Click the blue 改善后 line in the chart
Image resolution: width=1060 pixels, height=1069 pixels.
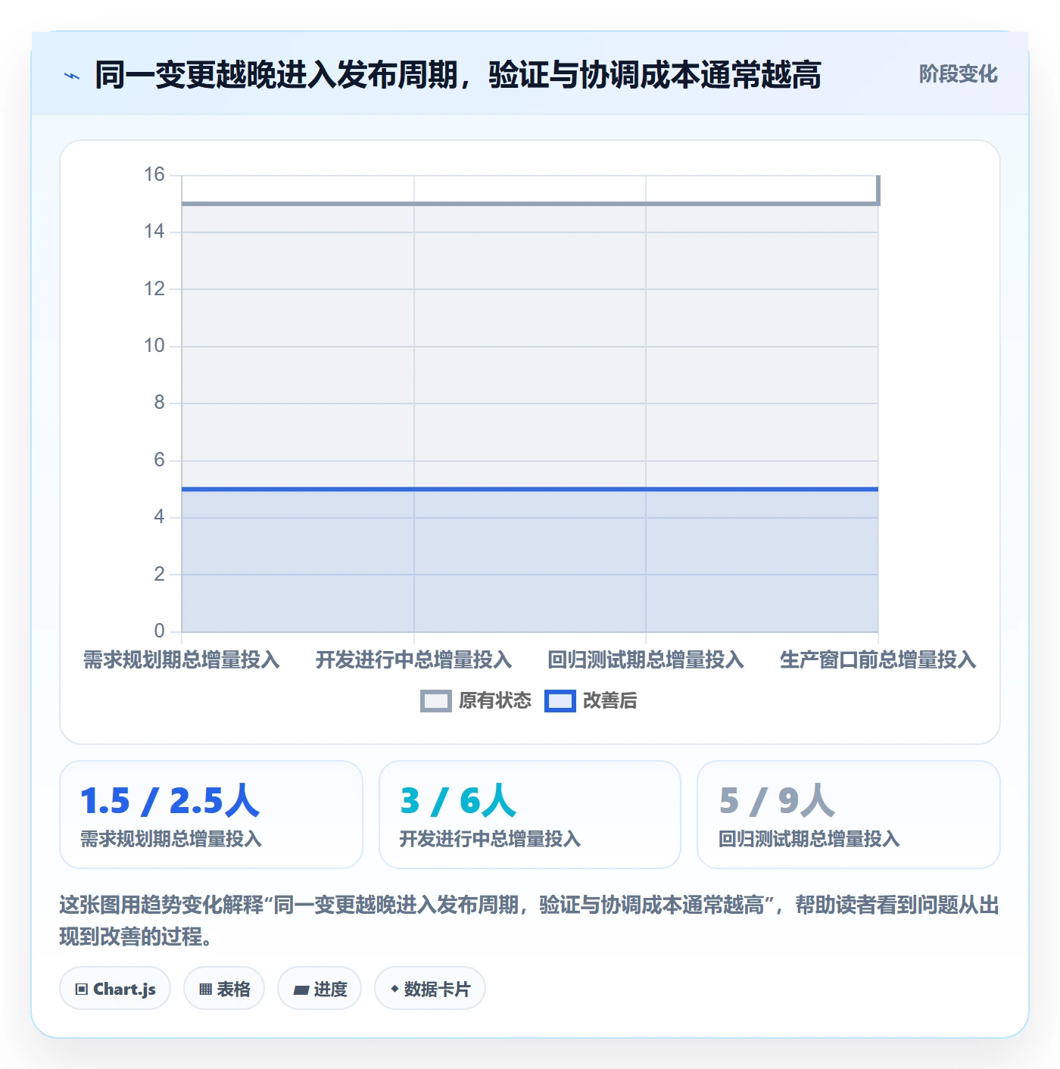point(530,489)
